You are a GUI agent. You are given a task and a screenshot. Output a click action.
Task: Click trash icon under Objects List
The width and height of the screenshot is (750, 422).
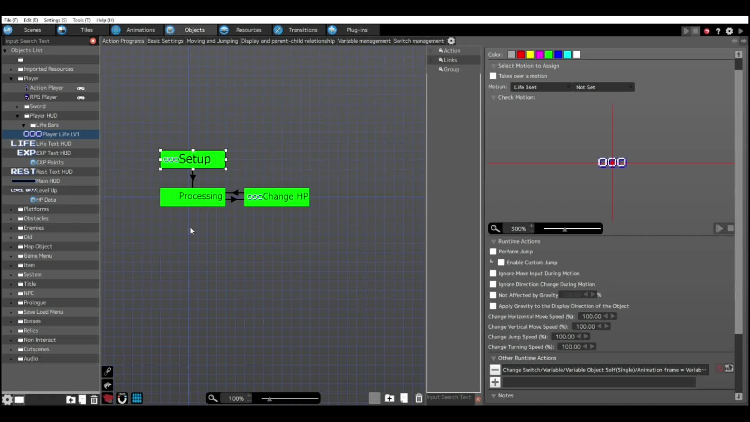(x=94, y=400)
